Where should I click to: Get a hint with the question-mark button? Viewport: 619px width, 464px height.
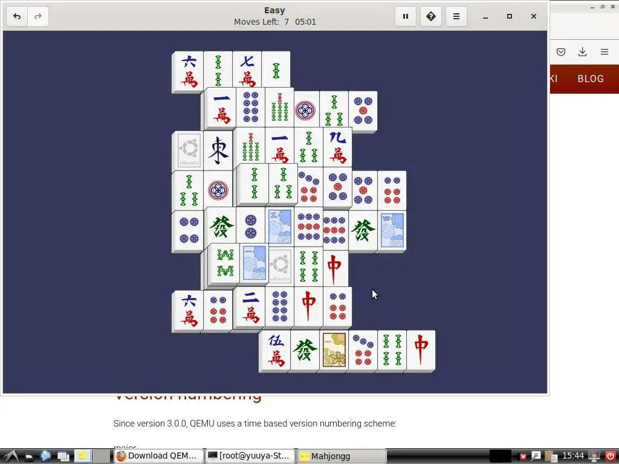430,16
